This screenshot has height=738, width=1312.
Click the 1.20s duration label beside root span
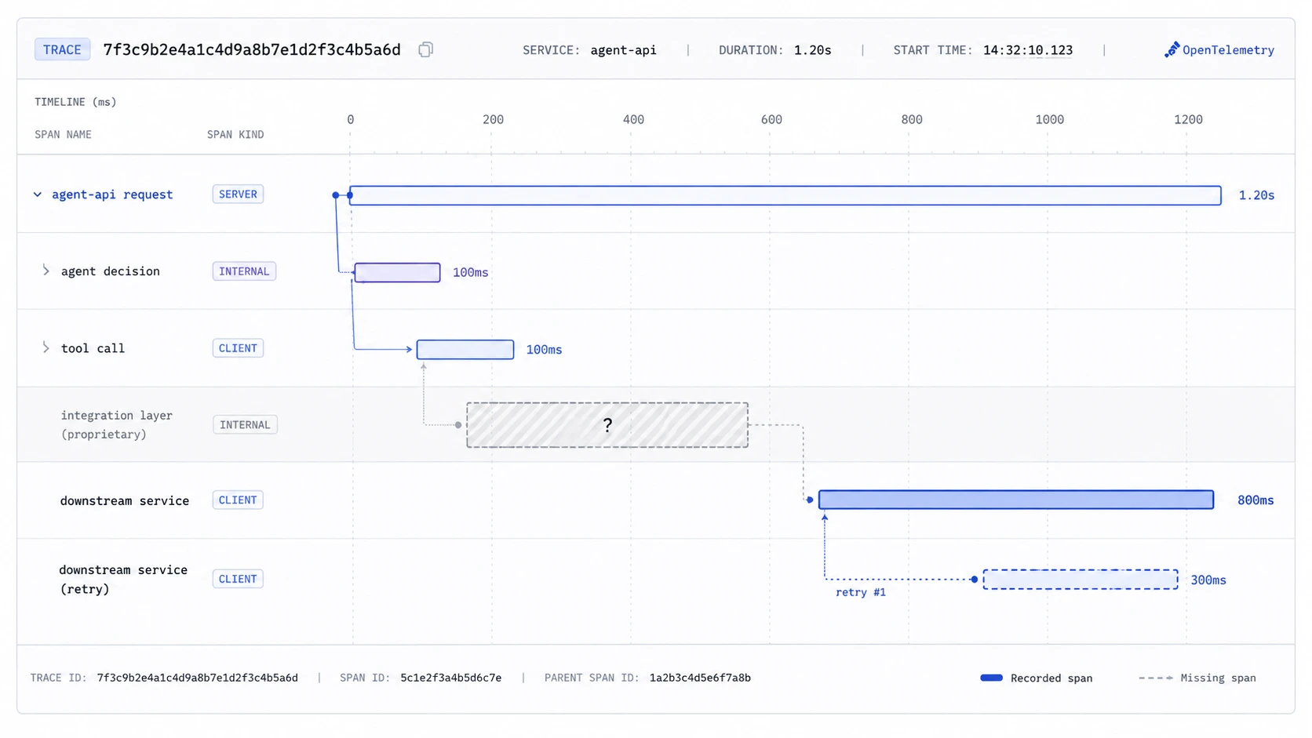point(1256,195)
